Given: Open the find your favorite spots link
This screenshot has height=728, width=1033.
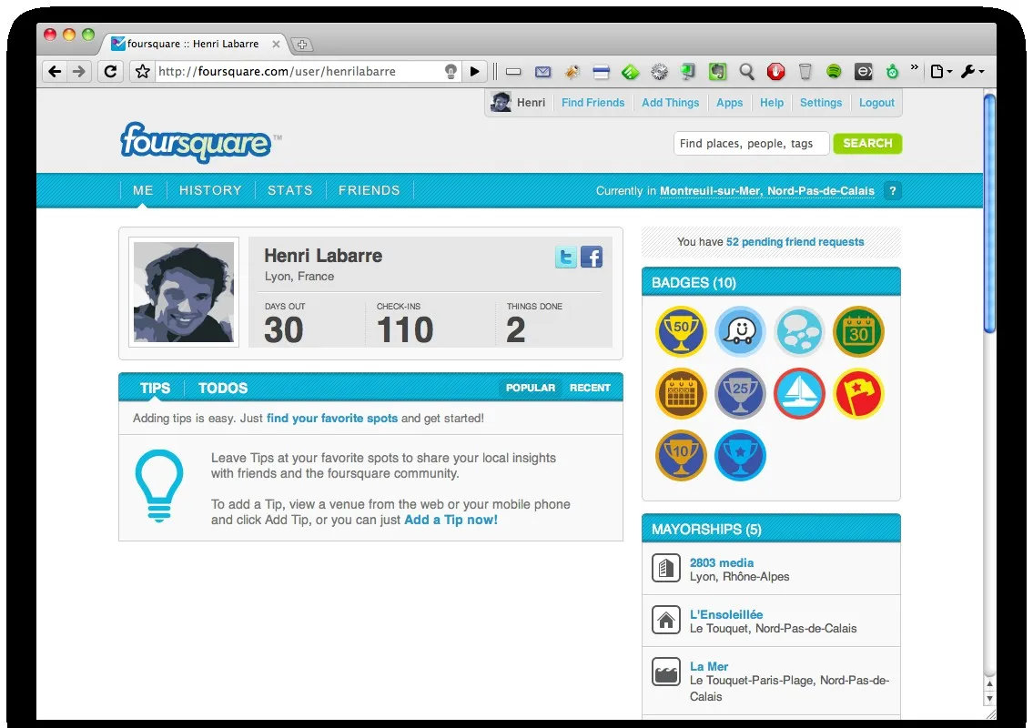Looking at the screenshot, I should coord(332,419).
